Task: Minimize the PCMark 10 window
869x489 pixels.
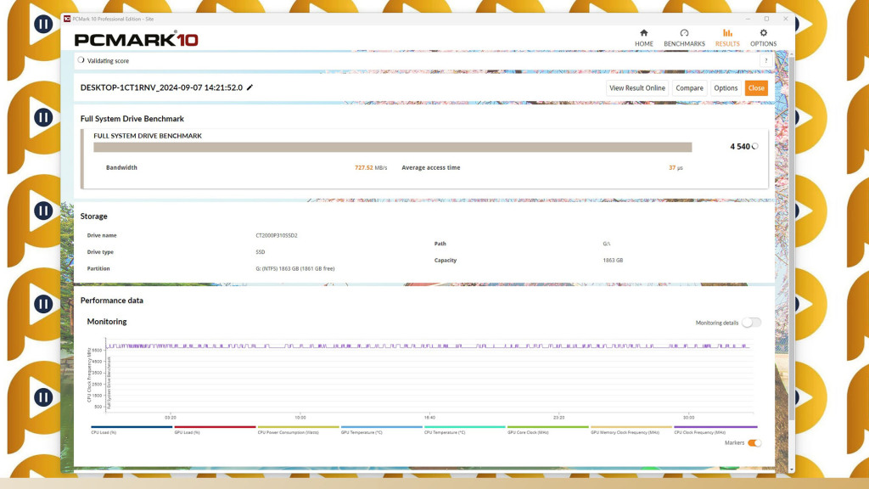Action: (748, 19)
